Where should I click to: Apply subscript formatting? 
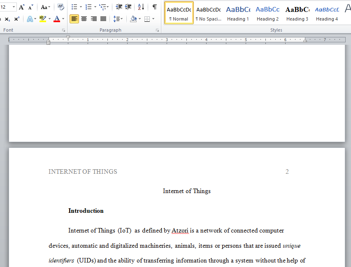[x=7, y=19]
